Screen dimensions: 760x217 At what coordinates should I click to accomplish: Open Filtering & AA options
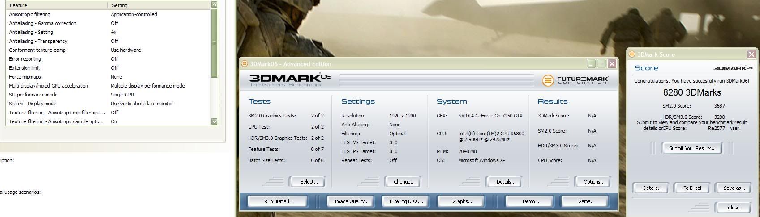(x=406, y=201)
